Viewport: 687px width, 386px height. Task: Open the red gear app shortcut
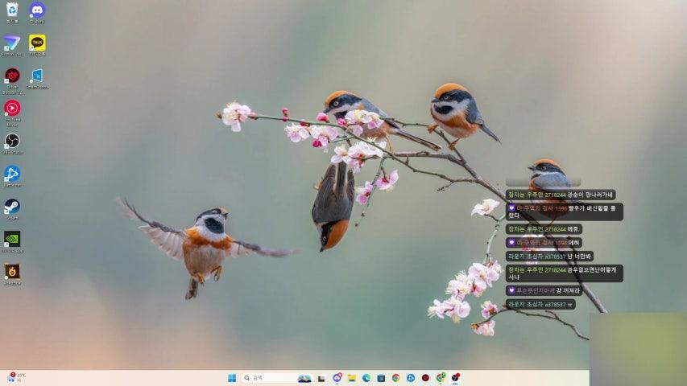coord(12,80)
